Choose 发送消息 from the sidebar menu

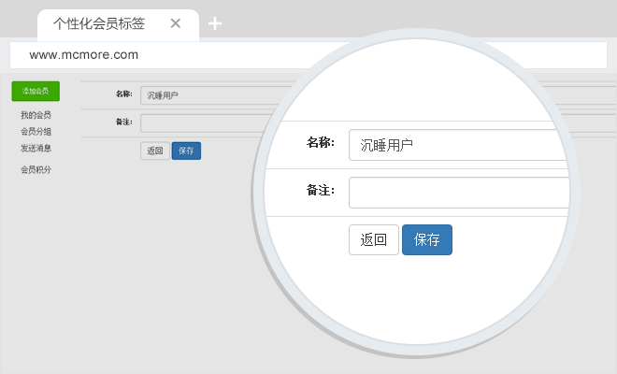[36, 148]
